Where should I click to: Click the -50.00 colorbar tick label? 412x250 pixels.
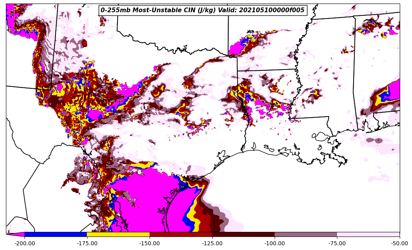point(399,243)
